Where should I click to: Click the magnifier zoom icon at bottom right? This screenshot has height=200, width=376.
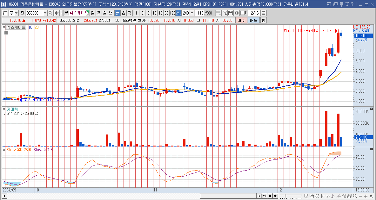pos(355,196)
